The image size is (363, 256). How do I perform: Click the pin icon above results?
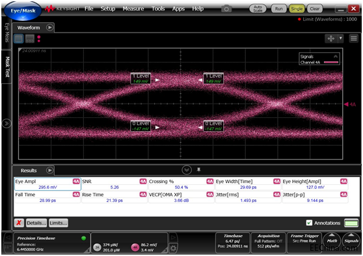[x=198, y=170]
